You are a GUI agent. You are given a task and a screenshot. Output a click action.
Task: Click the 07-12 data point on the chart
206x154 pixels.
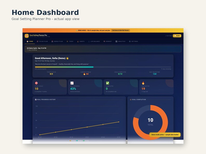(40, 135)
